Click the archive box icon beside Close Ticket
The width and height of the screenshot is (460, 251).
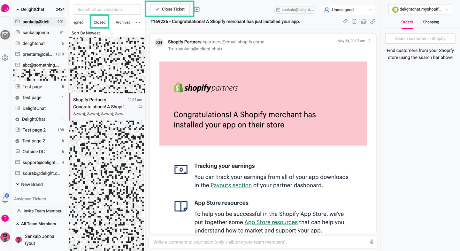tap(197, 9)
